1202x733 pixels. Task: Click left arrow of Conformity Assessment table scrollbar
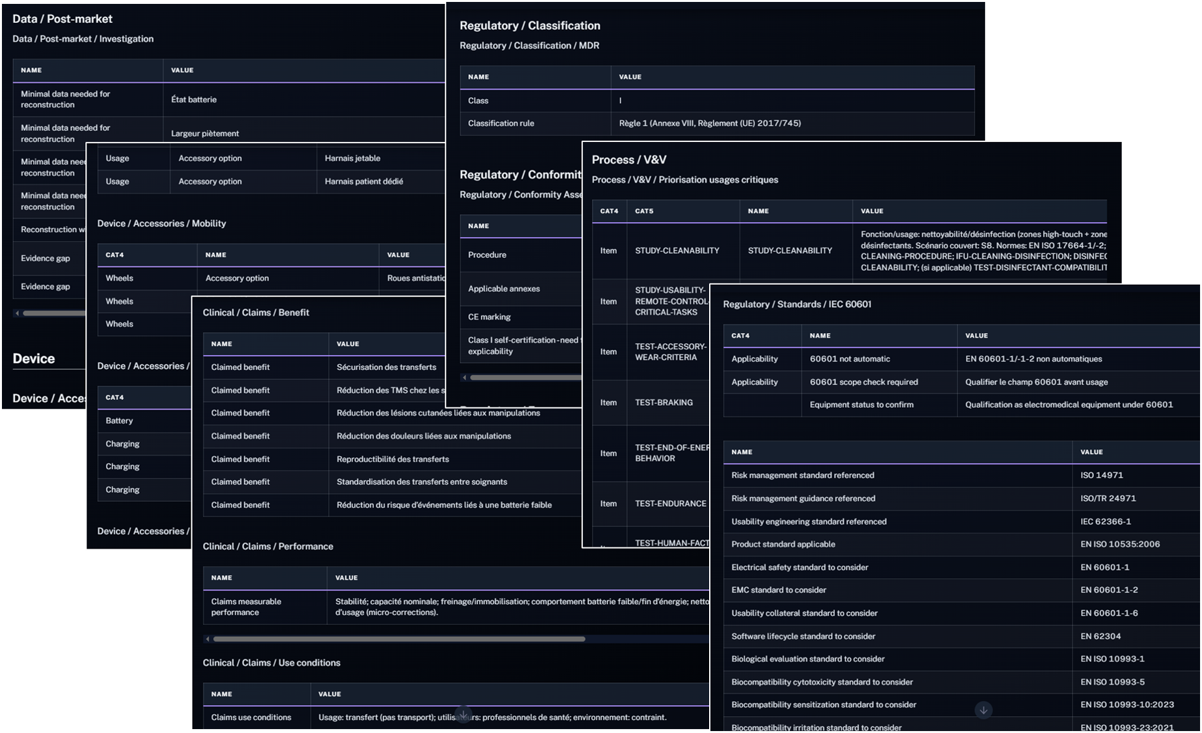464,378
